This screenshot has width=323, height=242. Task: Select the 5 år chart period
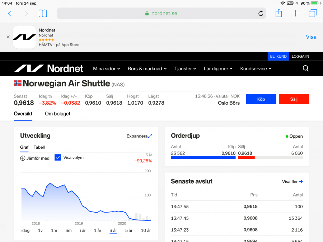(x=129, y=231)
